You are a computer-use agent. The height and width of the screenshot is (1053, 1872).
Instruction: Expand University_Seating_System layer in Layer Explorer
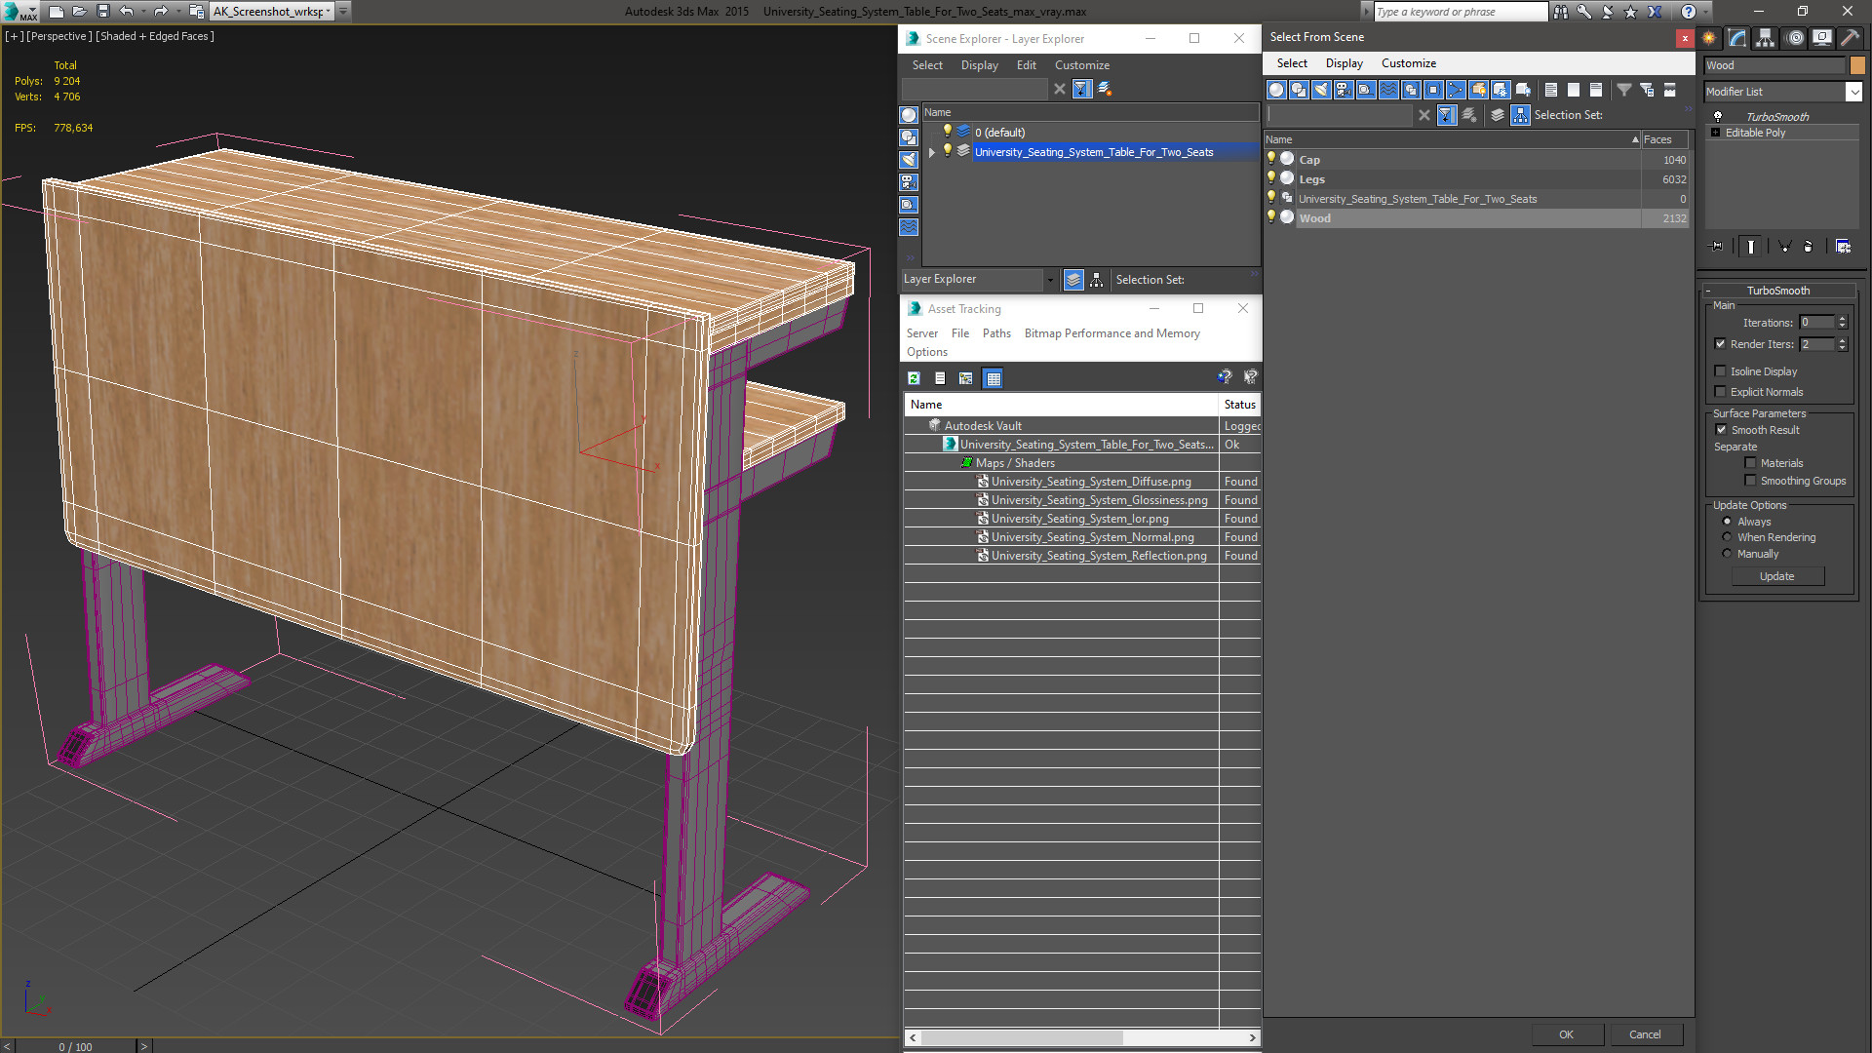coord(932,152)
